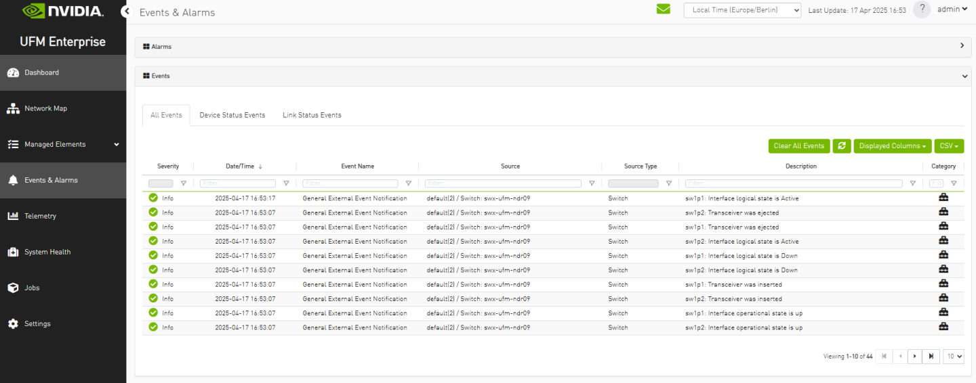Click the category icon in first event row

coord(943,198)
